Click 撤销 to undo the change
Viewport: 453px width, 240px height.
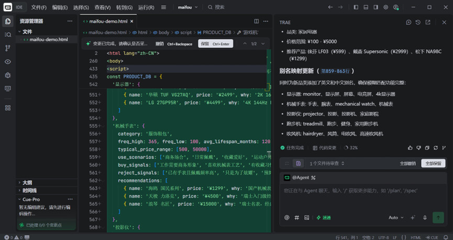(x=174, y=44)
